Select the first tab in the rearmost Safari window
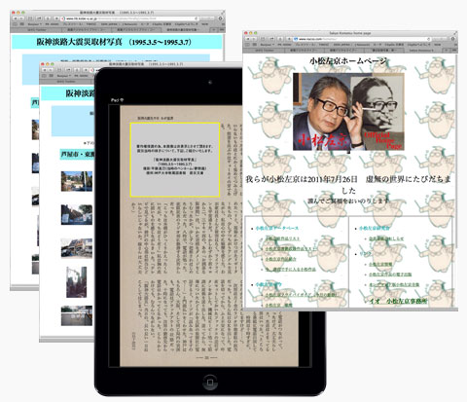The width and height of the screenshot is (467, 402). (36, 30)
